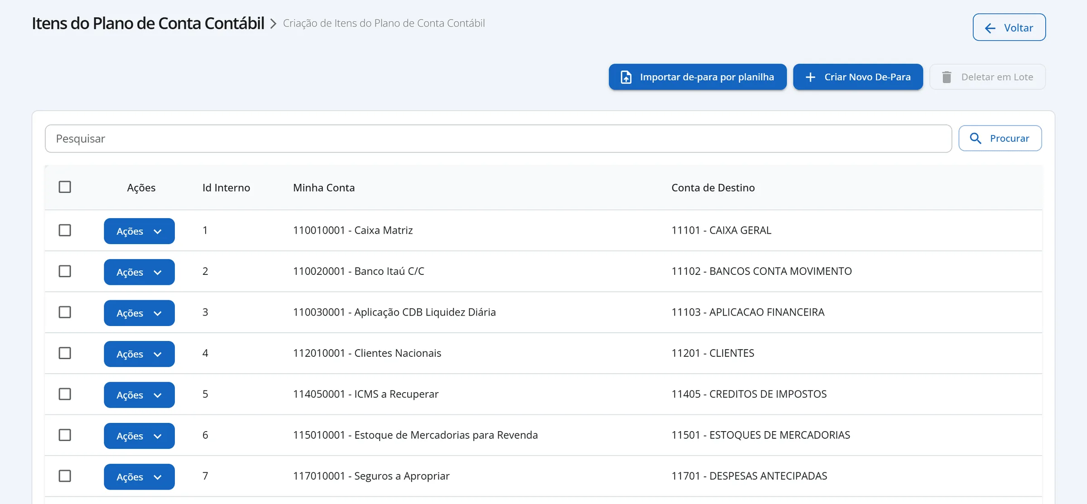Tick the ICMS a Recuperar row checkbox
Viewport: 1087px width, 504px height.
[x=65, y=394]
